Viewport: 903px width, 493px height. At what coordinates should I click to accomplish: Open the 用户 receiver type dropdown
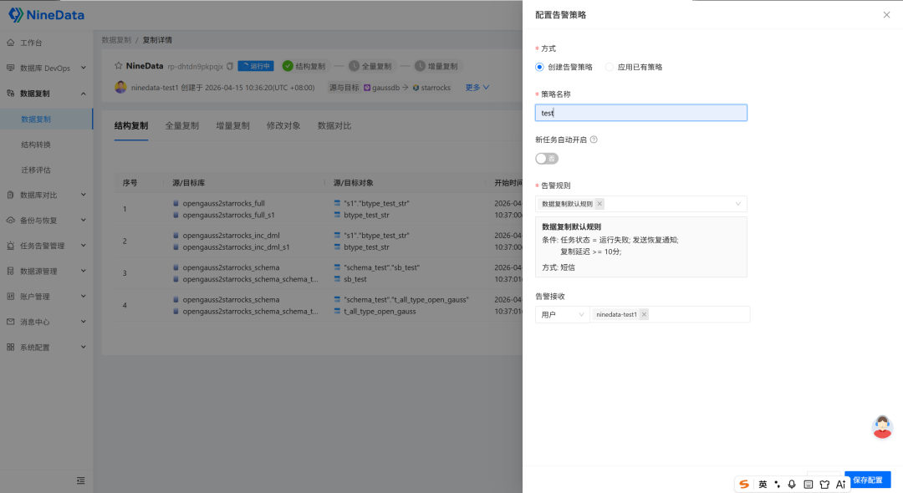[562, 314]
